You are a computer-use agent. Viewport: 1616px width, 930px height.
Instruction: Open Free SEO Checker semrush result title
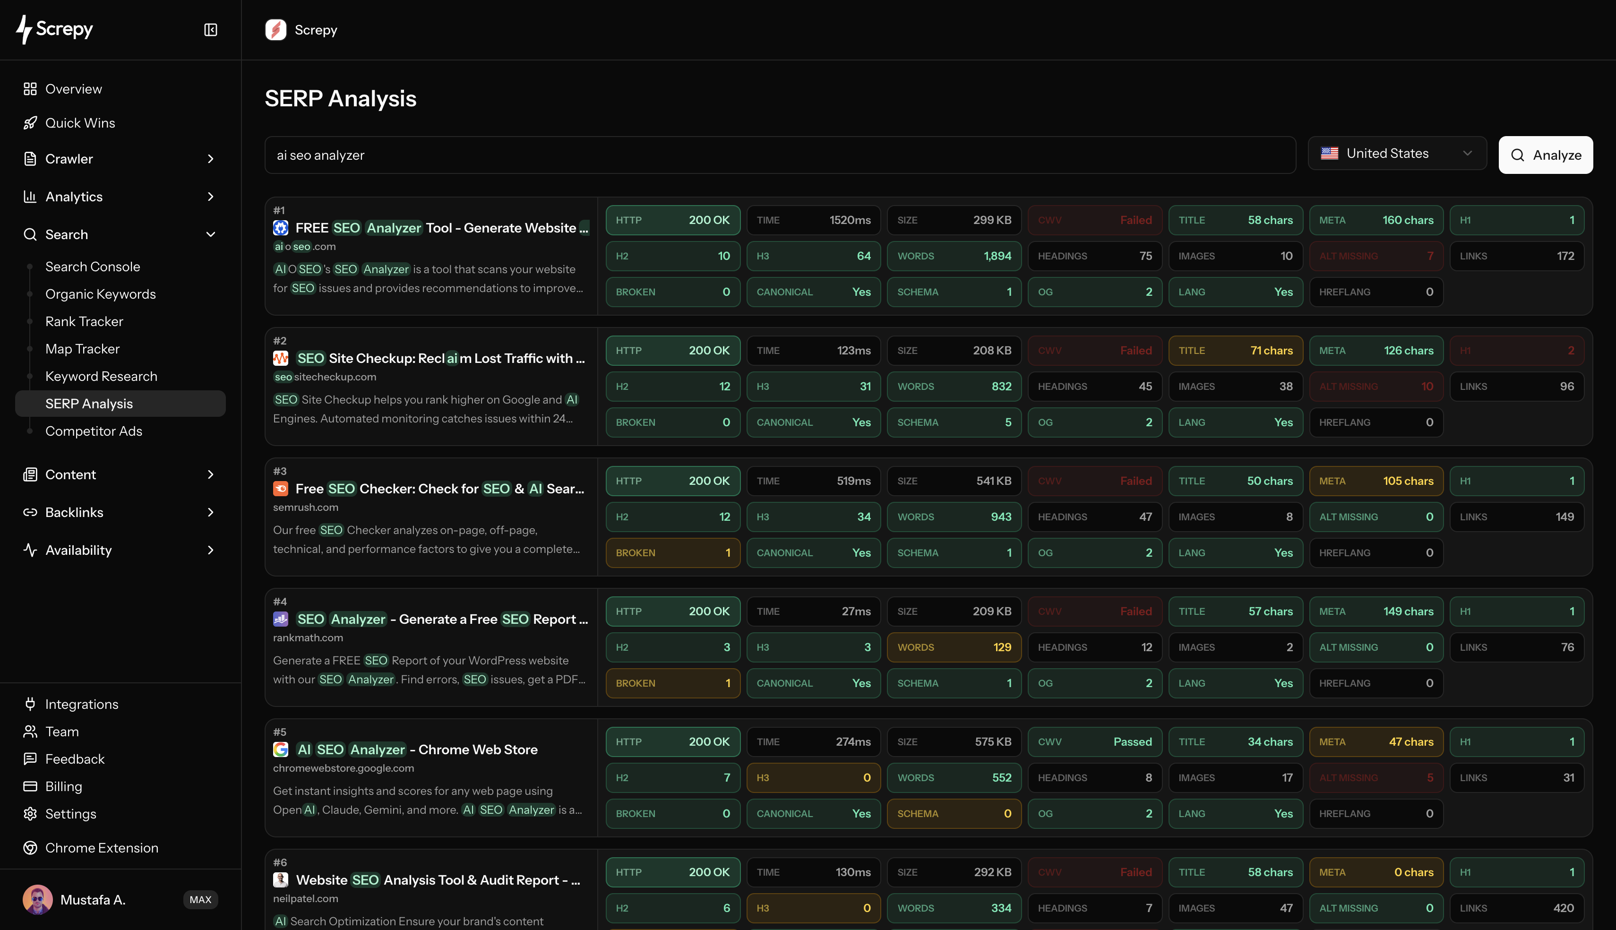pyautogui.click(x=440, y=489)
